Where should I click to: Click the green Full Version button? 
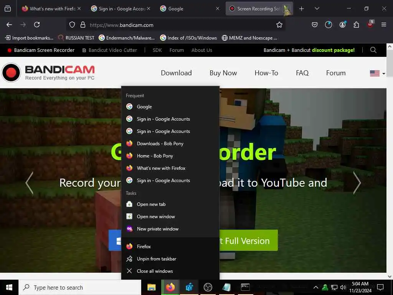pyautogui.click(x=249, y=240)
